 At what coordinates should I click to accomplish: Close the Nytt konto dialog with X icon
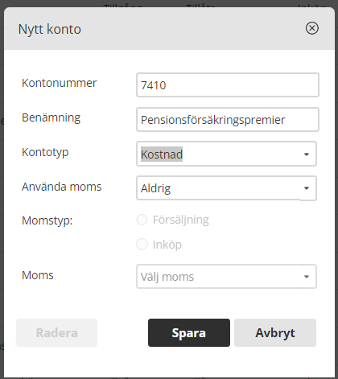pos(312,28)
